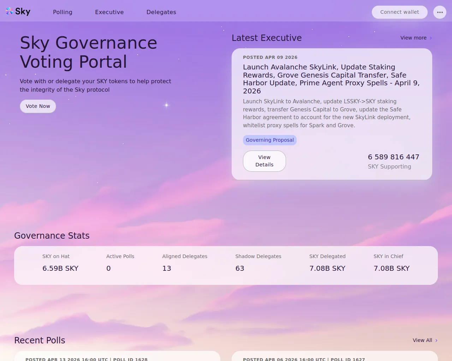The height and width of the screenshot is (361, 452).
Task: Click the Sky Governance Voting Portal headline
Action: tap(89, 52)
